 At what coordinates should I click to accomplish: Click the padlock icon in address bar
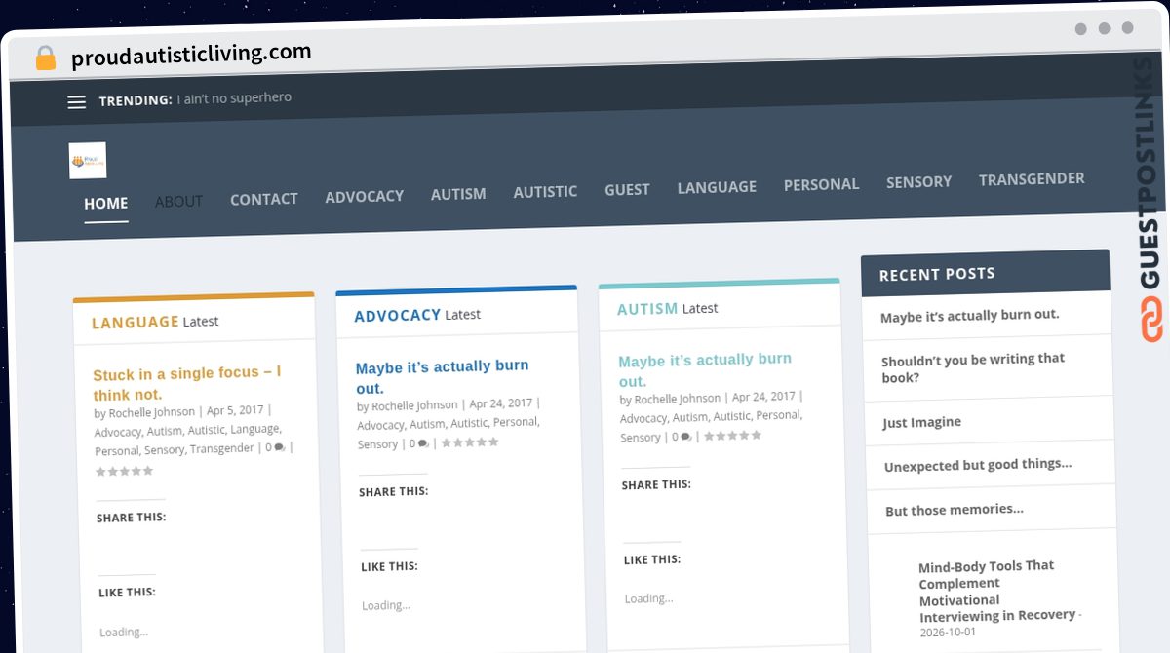tap(45, 58)
